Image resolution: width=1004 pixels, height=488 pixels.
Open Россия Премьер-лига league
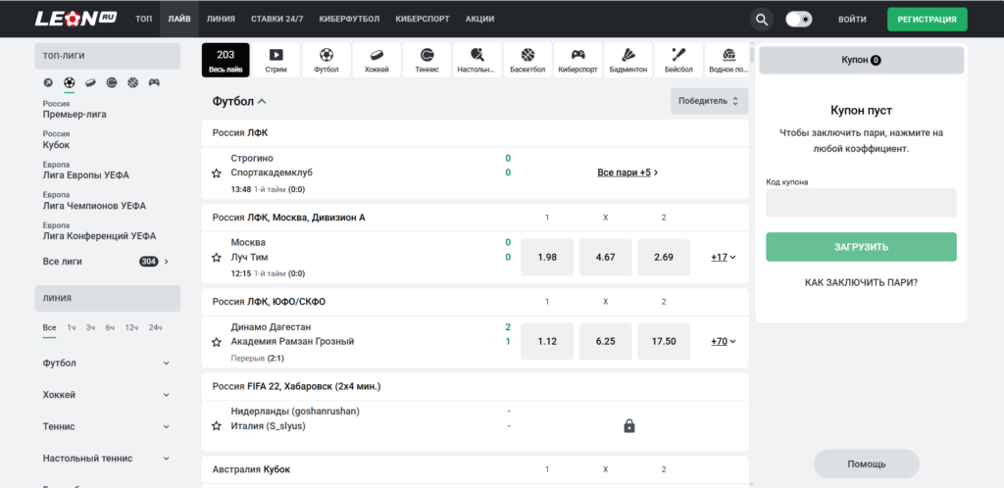coord(75,110)
